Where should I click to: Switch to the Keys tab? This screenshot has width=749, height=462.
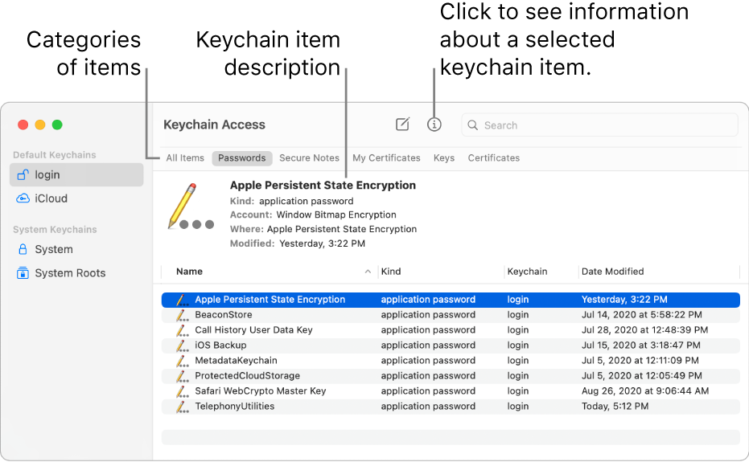(x=444, y=158)
